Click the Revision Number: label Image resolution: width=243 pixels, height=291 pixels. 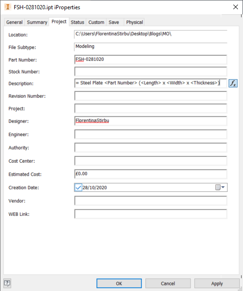[x=27, y=96]
